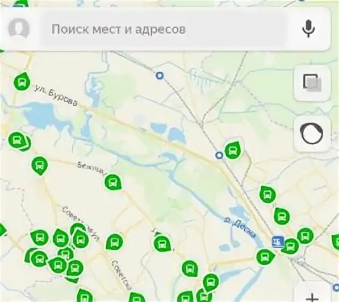Launch the Alice voice assistant button
339x302 pixels.
click(x=312, y=134)
